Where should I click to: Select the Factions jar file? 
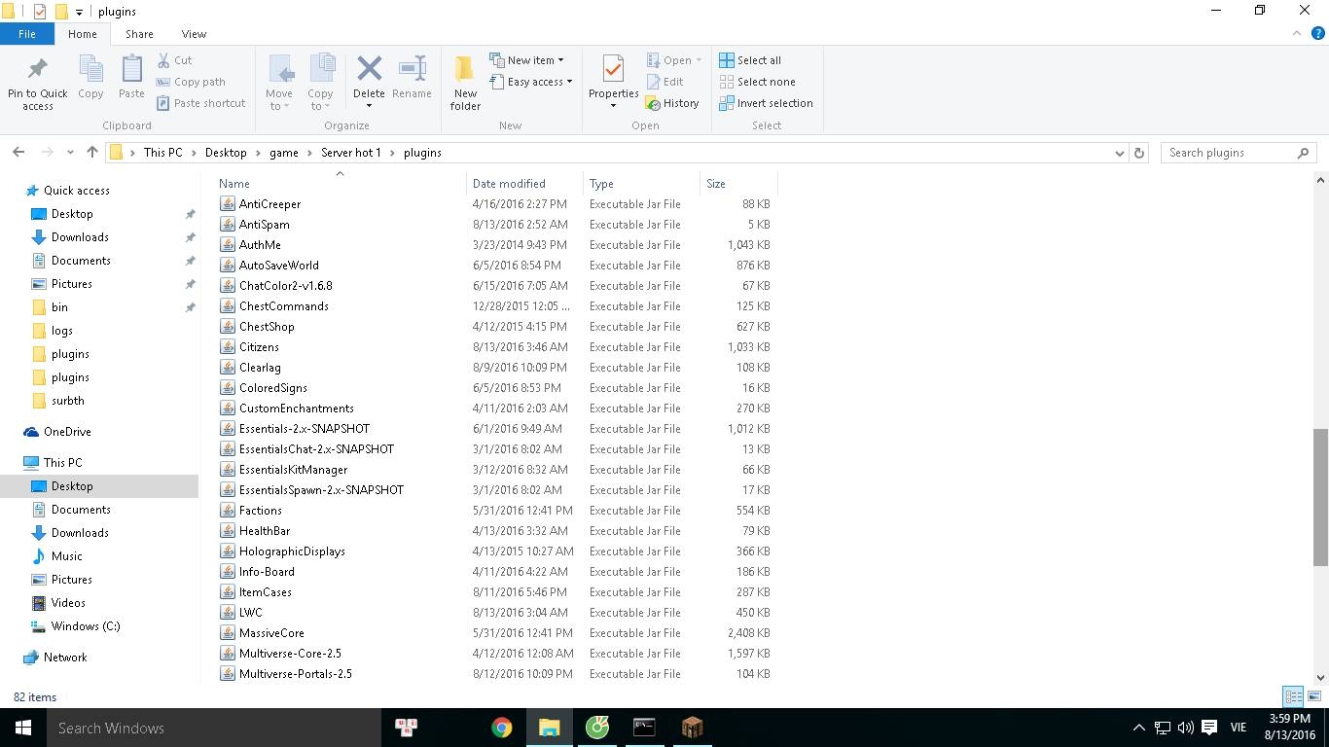click(x=261, y=511)
